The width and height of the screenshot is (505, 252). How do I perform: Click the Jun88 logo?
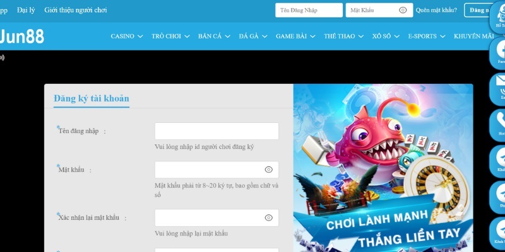[21, 37]
